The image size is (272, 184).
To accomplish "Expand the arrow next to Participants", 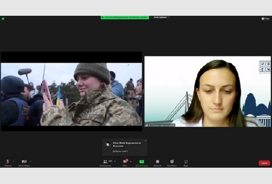I will pos(115,161).
